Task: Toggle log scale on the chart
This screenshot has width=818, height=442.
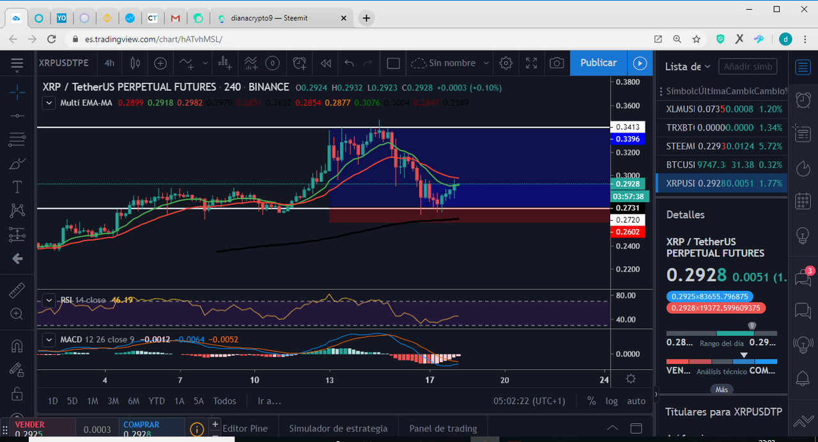Action: click(612, 401)
